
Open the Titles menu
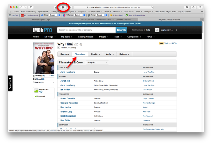pyautogui.click(x=118, y=37)
